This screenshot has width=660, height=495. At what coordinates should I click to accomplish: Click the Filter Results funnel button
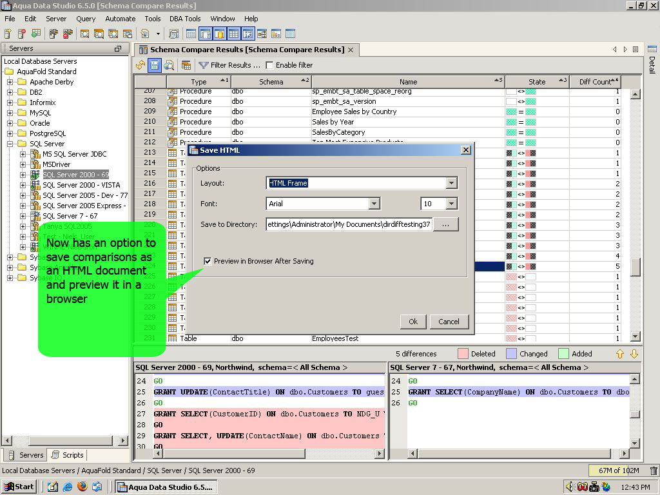[x=229, y=65]
